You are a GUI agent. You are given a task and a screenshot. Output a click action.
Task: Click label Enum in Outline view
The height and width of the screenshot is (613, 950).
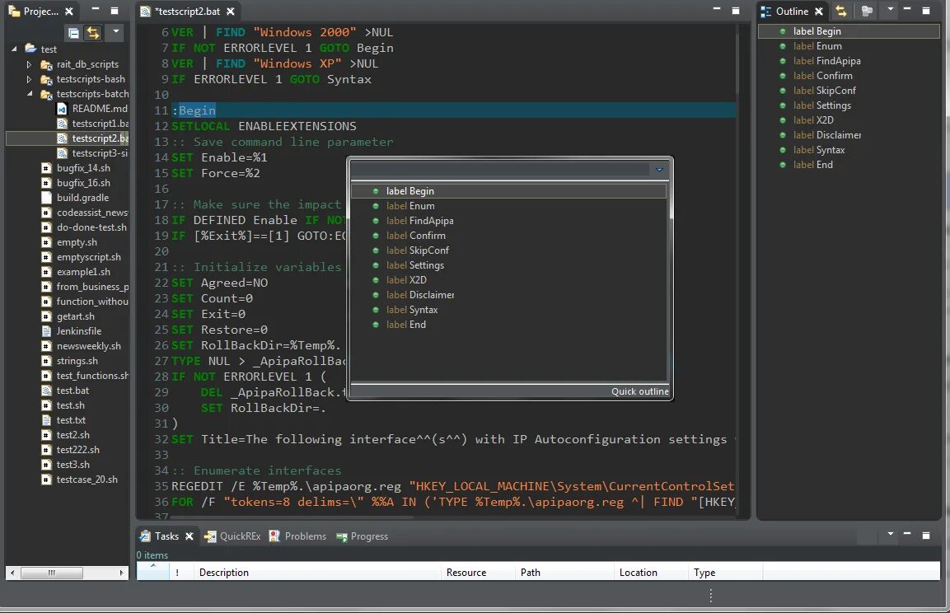(x=817, y=46)
